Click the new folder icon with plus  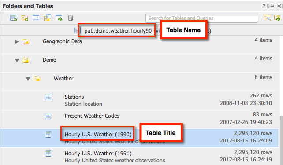point(25,18)
